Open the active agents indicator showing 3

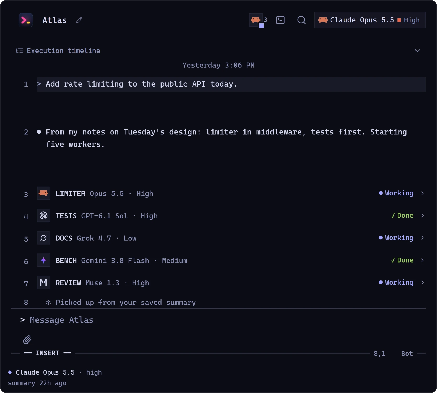258,20
